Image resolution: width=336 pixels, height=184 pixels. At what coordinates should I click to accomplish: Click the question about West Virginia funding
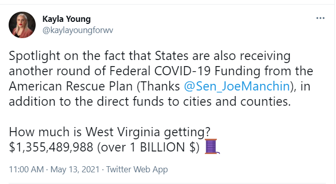tap(110, 132)
